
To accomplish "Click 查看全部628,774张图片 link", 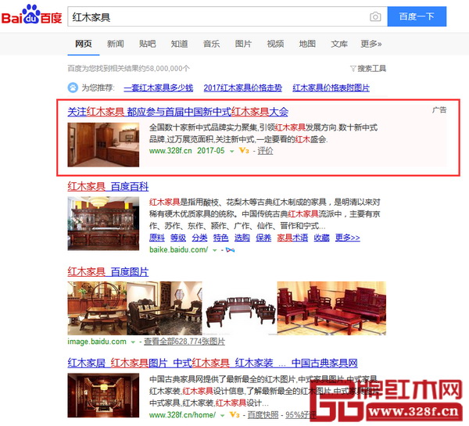I will [184, 342].
